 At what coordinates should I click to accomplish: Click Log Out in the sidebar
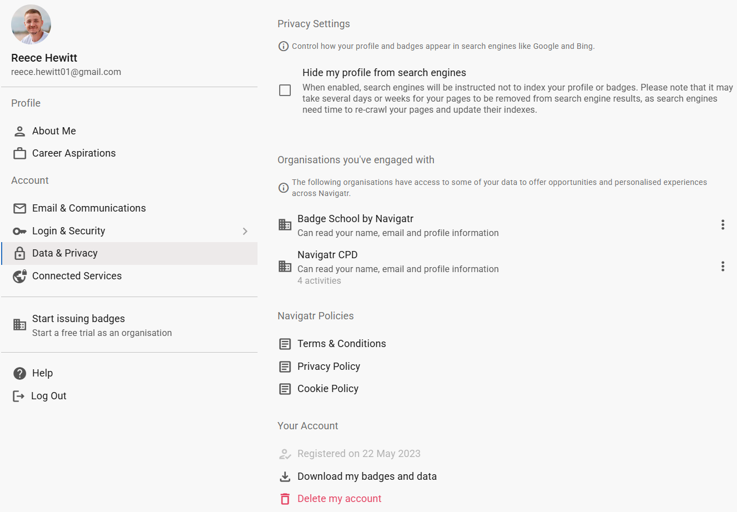tap(48, 396)
